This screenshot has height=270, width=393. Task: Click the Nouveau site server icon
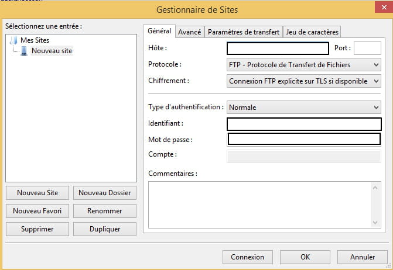pyautogui.click(x=24, y=51)
